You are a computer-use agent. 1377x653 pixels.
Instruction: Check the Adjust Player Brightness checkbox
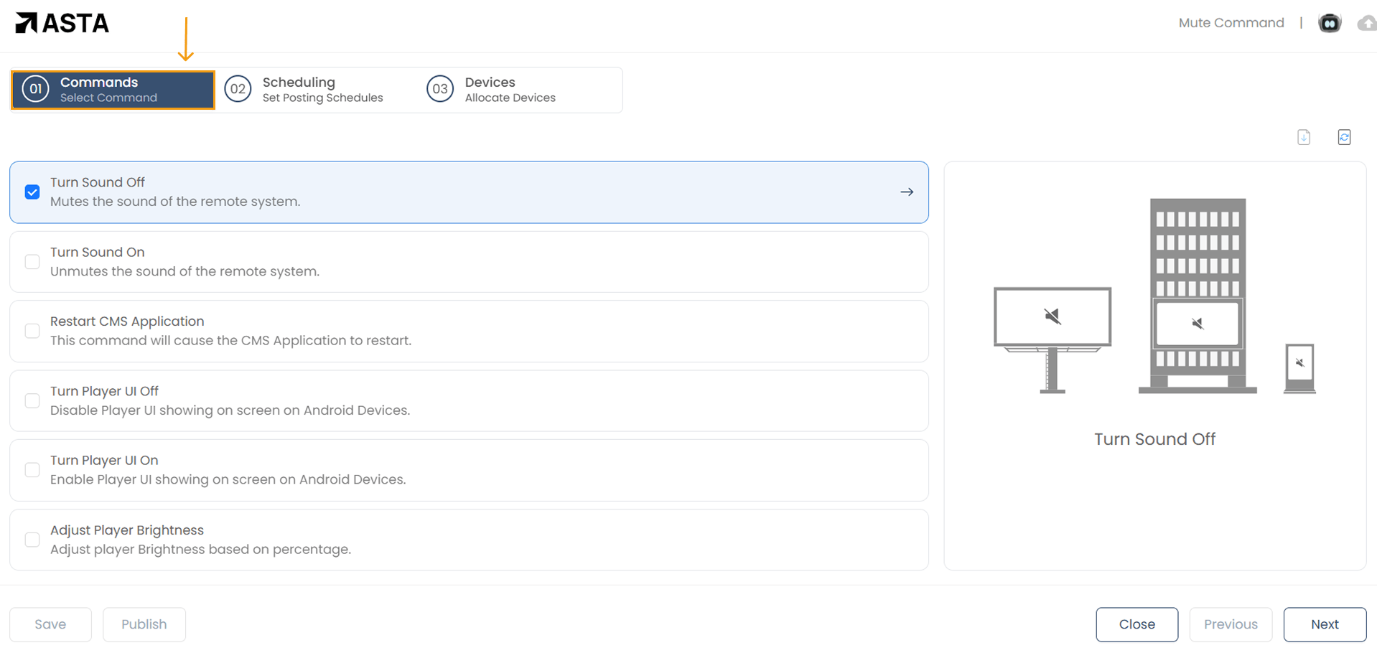click(32, 540)
